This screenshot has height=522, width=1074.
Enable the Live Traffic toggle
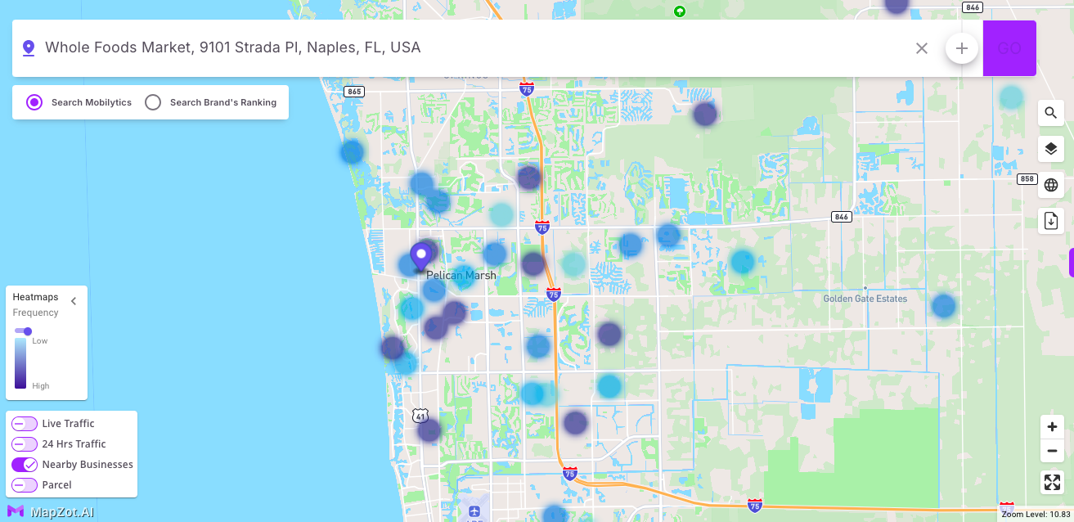pyautogui.click(x=25, y=424)
